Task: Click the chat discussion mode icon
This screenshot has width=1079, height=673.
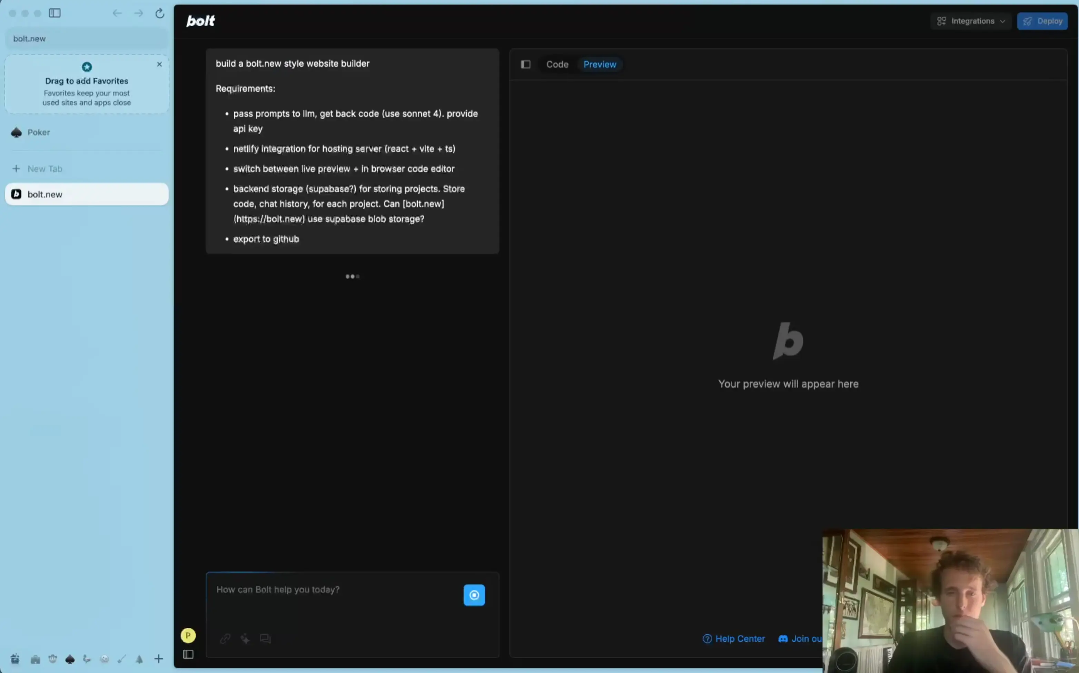Action: [x=265, y=639]
